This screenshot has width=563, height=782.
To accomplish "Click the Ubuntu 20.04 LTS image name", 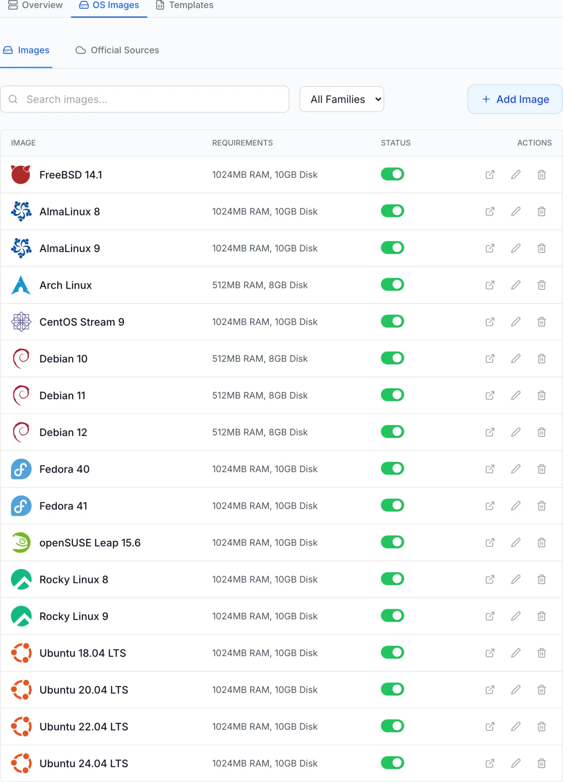I will click(84, 690).
